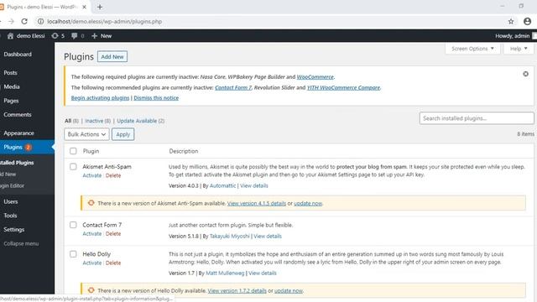Viewport: 537px width, 302px height.
Task: Delete the Hello Dolly plugin
Action: [x=113, y=263]
